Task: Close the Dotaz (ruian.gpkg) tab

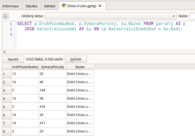Action: tap(100, 6)
